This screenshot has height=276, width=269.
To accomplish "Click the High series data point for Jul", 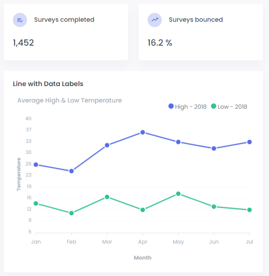I will [250, 142].
